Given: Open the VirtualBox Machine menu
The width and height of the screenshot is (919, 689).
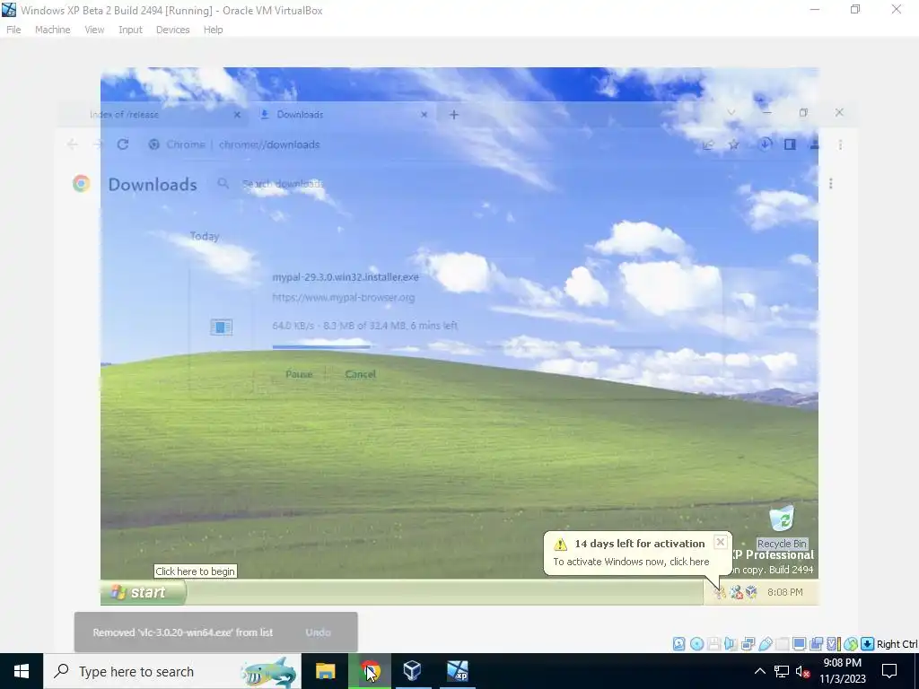Looking at the screenshot, I should (x=52, y=30).
